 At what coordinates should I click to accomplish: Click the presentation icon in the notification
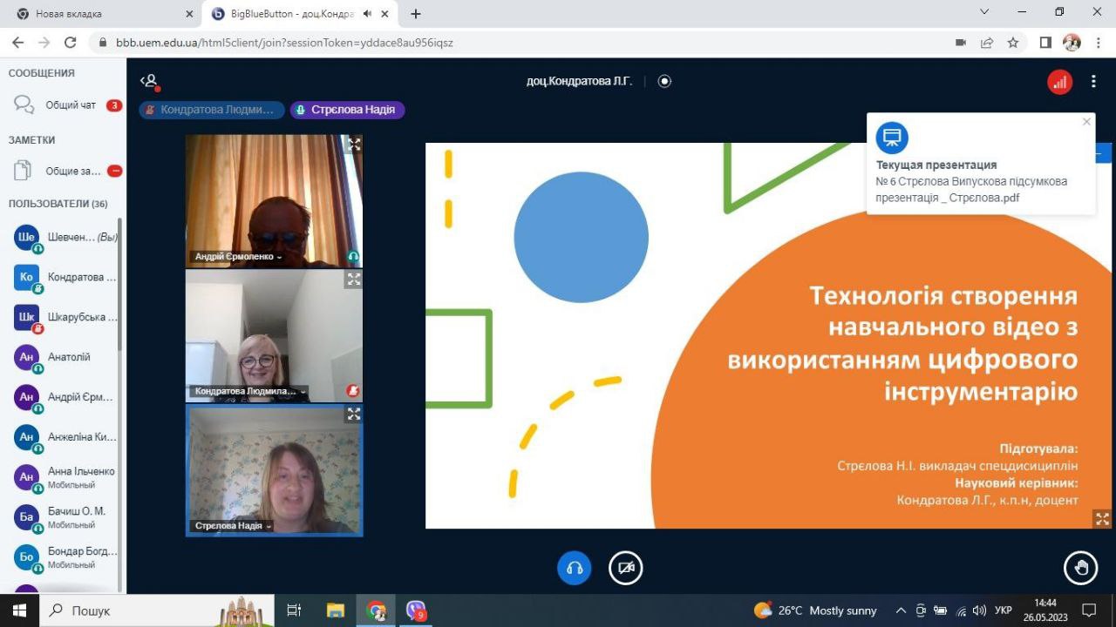[x=892, y=138]
